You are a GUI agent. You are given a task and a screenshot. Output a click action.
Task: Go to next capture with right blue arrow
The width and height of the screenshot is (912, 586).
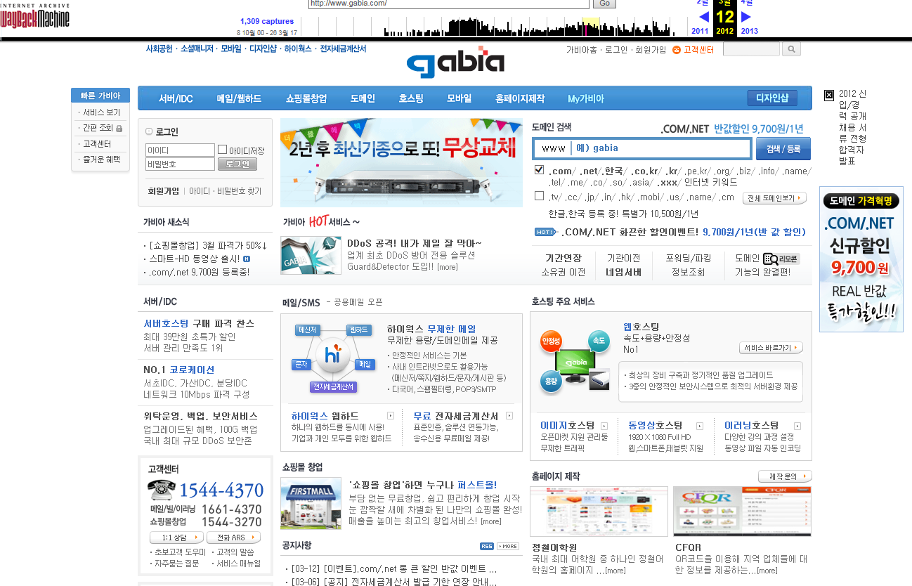click(x=746, y=17)
